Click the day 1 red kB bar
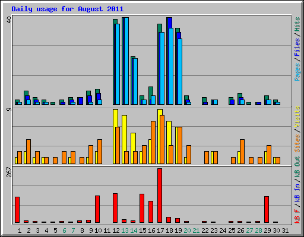This screenshot has height=237, width=304. [x=17, y=210]
